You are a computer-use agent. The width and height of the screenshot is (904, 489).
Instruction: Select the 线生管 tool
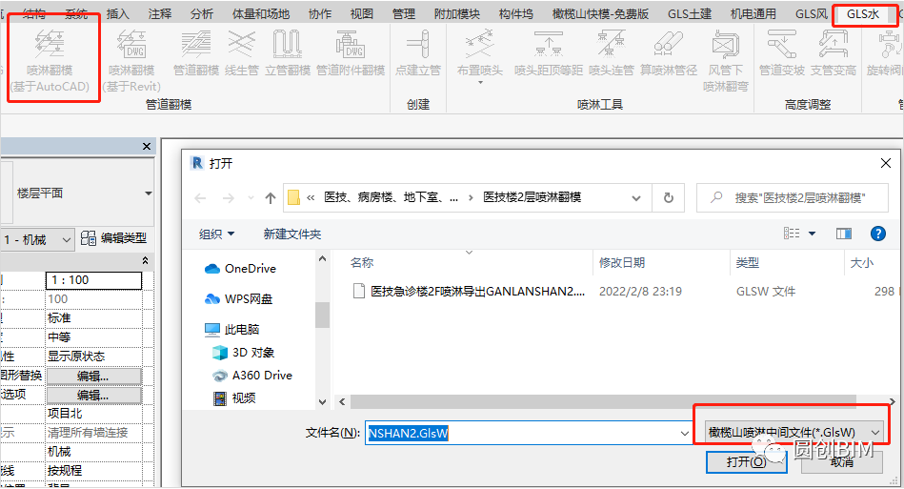pos(242,53)
